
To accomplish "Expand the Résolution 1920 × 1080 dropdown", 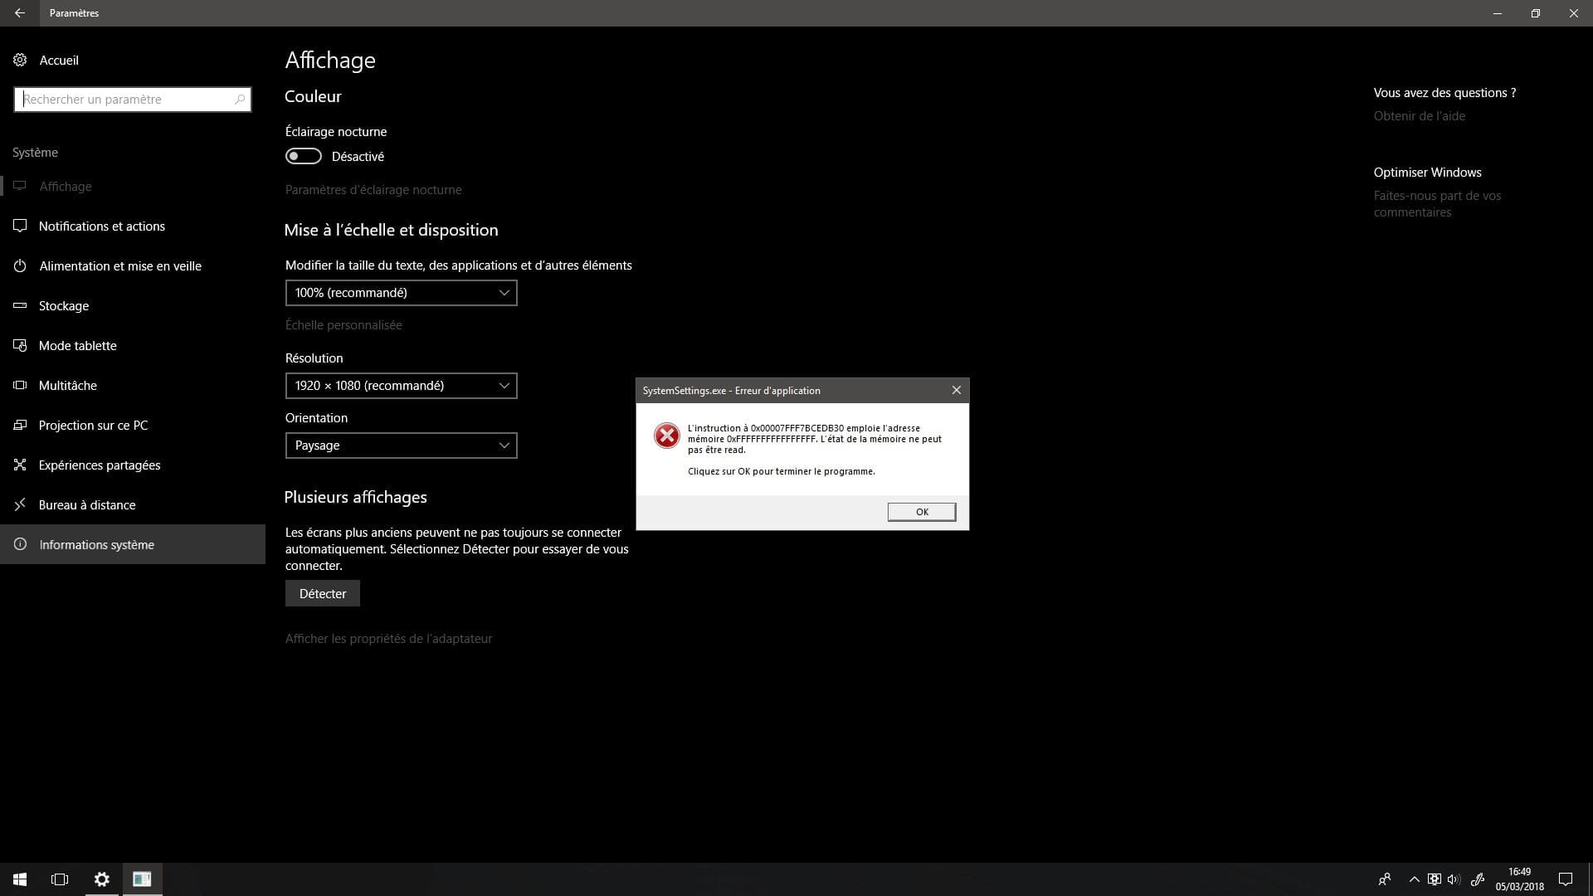I will (401, 386).
